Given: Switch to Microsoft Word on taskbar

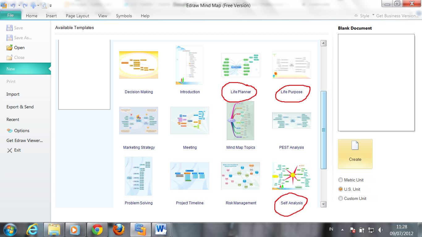Looking at the screenshot, I should tap(161, 230).
